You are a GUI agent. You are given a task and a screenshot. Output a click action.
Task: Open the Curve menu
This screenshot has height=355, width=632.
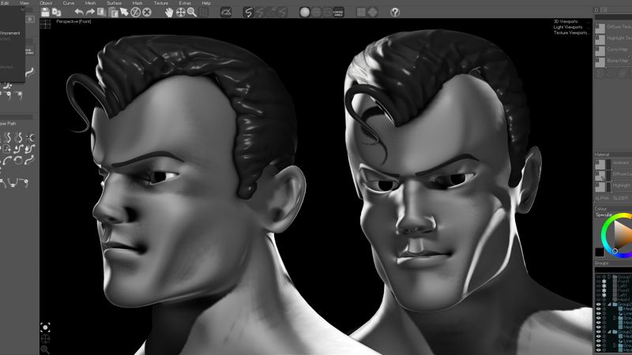(69, 3)
